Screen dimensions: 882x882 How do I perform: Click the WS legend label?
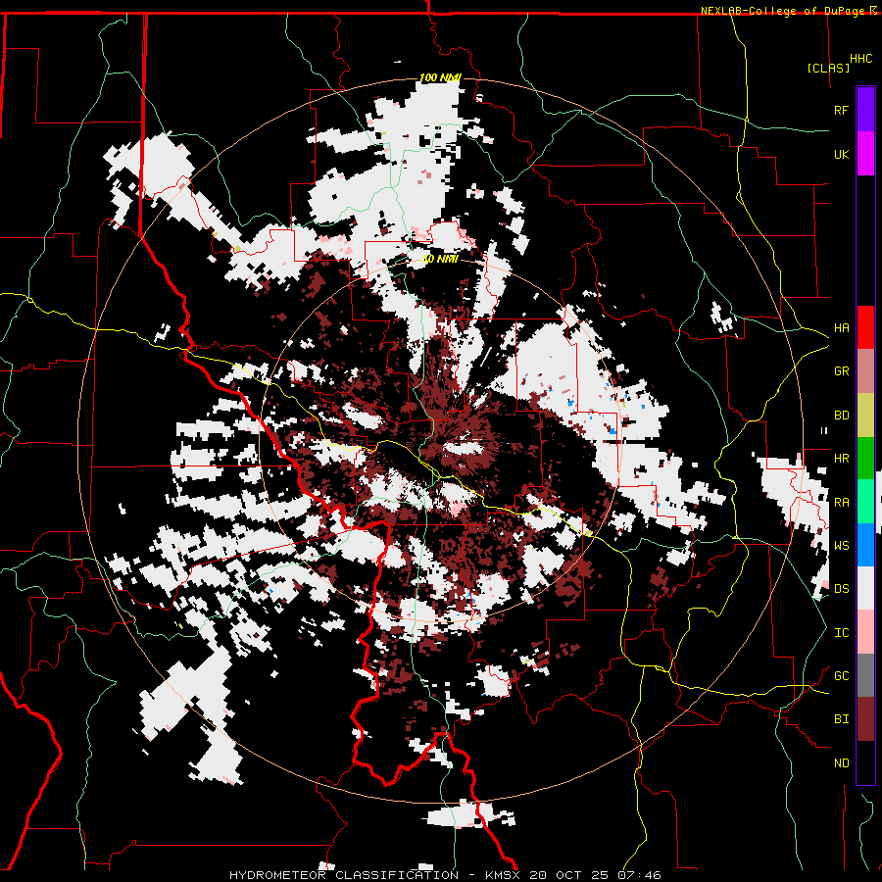coord(842,545)
